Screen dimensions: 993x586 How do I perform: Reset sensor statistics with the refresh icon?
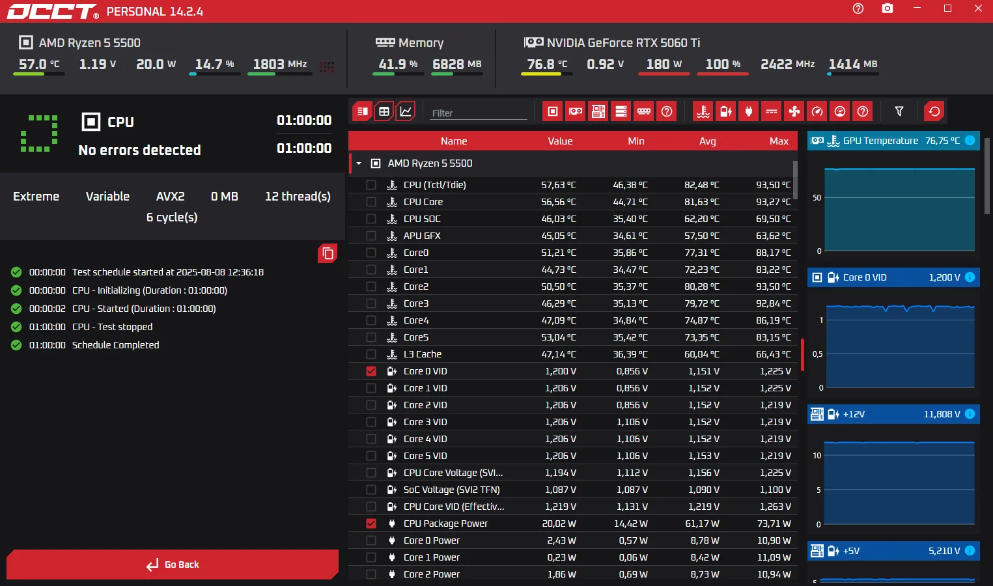(934, 111)
